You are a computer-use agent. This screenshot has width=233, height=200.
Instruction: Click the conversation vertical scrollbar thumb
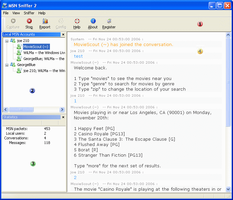pyautogui.click(x=228, y=82)
